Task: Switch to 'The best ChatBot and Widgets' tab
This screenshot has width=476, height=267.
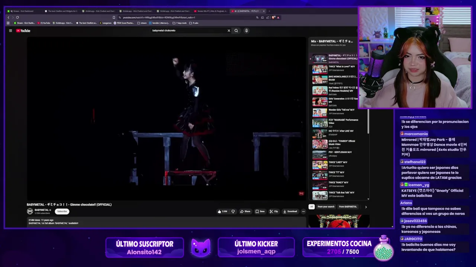Action: click(x=61, y=11)
